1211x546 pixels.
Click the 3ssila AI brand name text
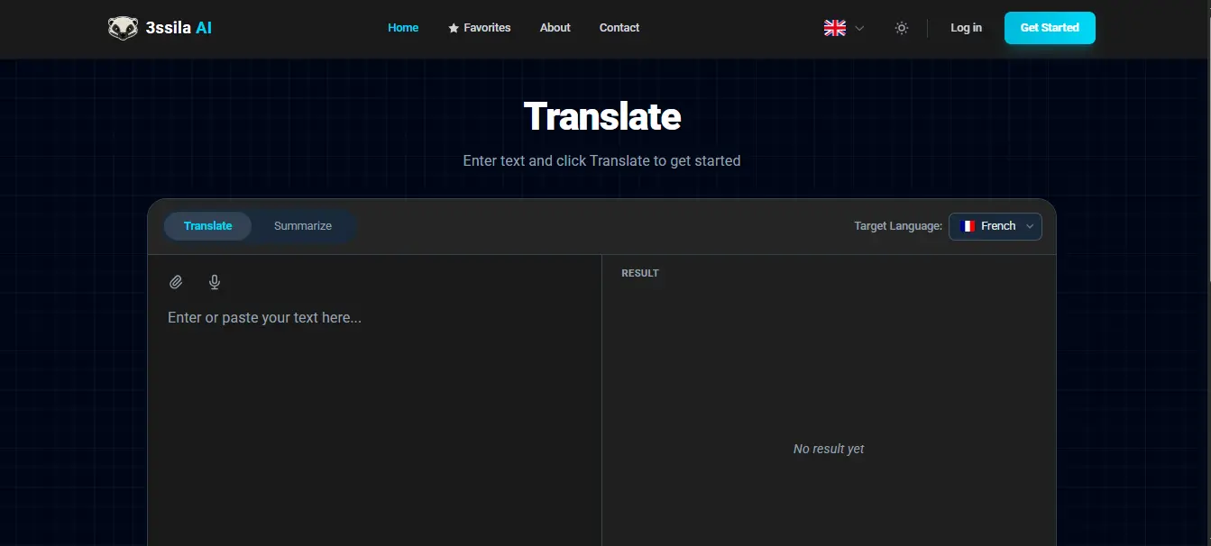point(179,28)
